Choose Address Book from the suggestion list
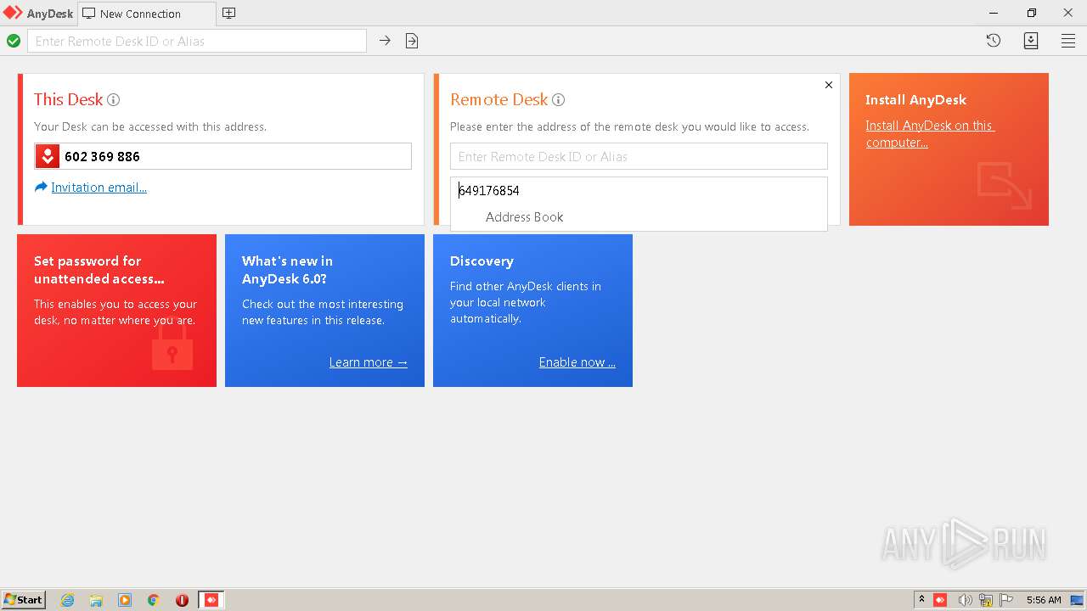1087x611 pixels. pyautogui.click(x=639, y=217)
